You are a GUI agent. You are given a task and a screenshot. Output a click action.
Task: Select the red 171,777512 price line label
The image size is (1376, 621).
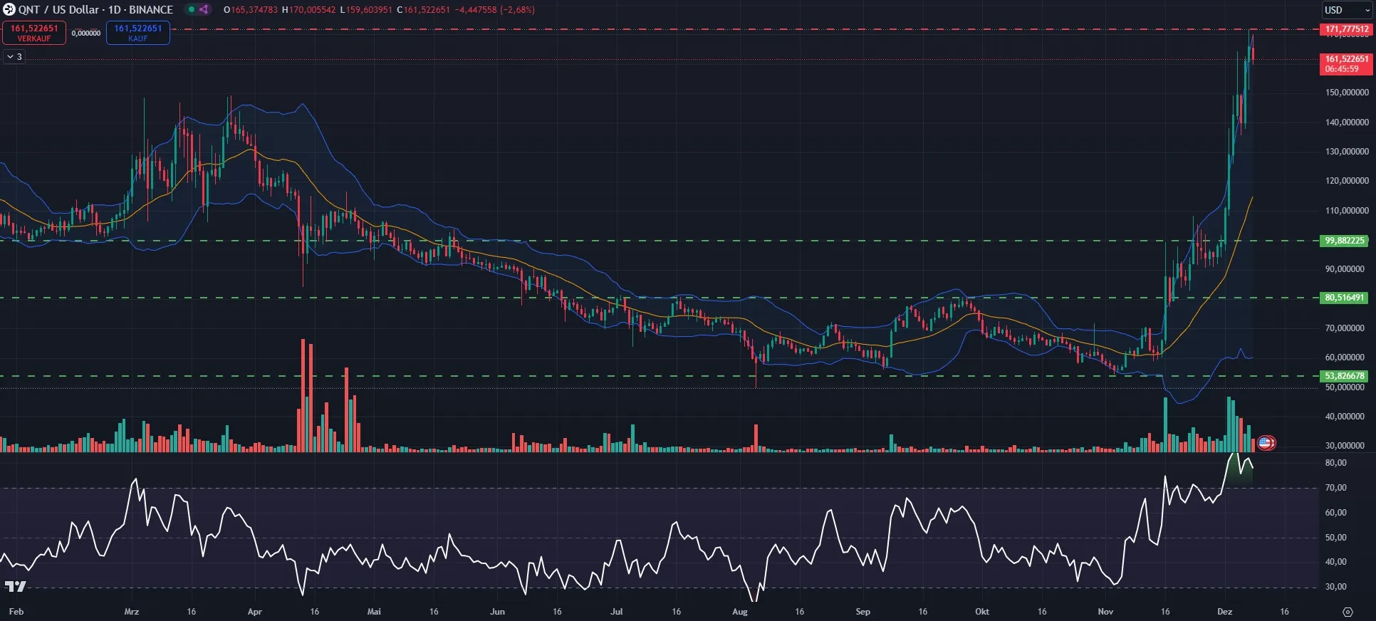click(x=1346, y=29)
